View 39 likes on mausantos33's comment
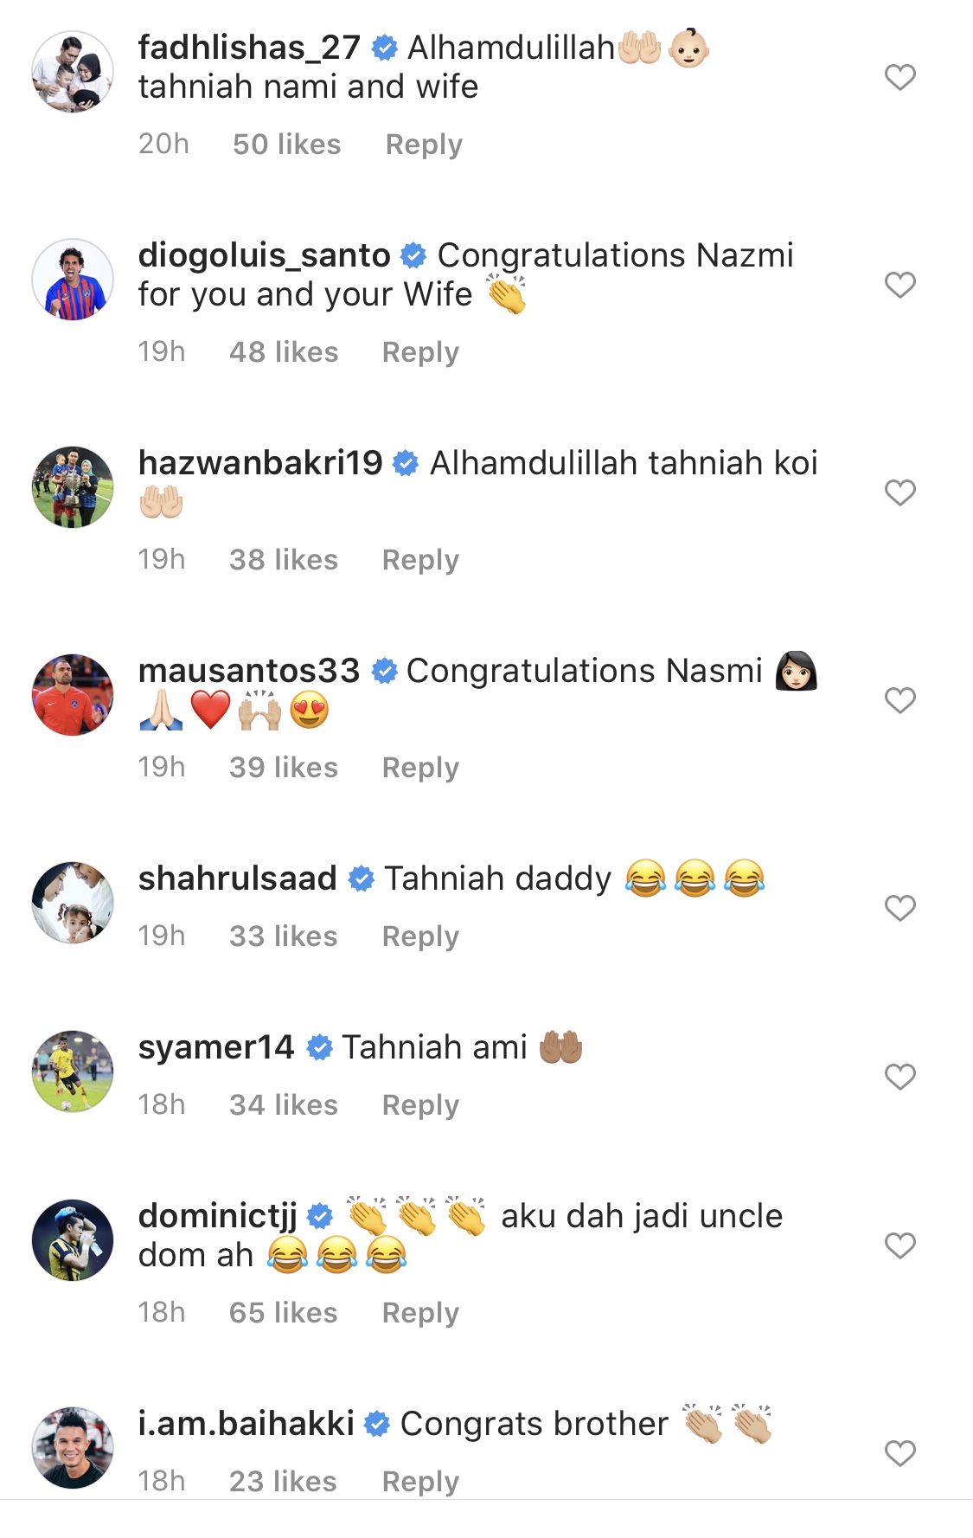Viewport: 973px width, 1538px height. (x=283, y=768)
